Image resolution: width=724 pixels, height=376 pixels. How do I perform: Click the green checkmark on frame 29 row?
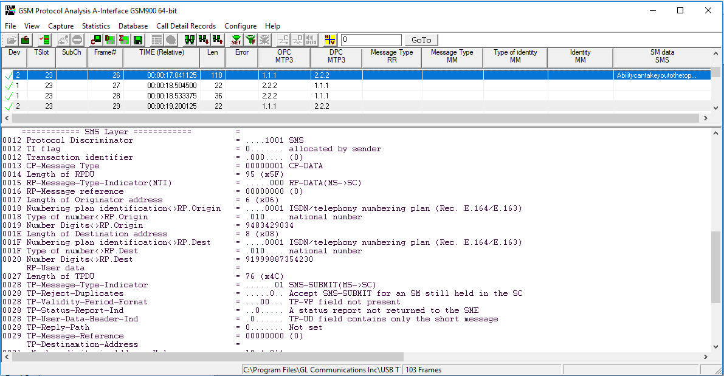tap(9, 106)
